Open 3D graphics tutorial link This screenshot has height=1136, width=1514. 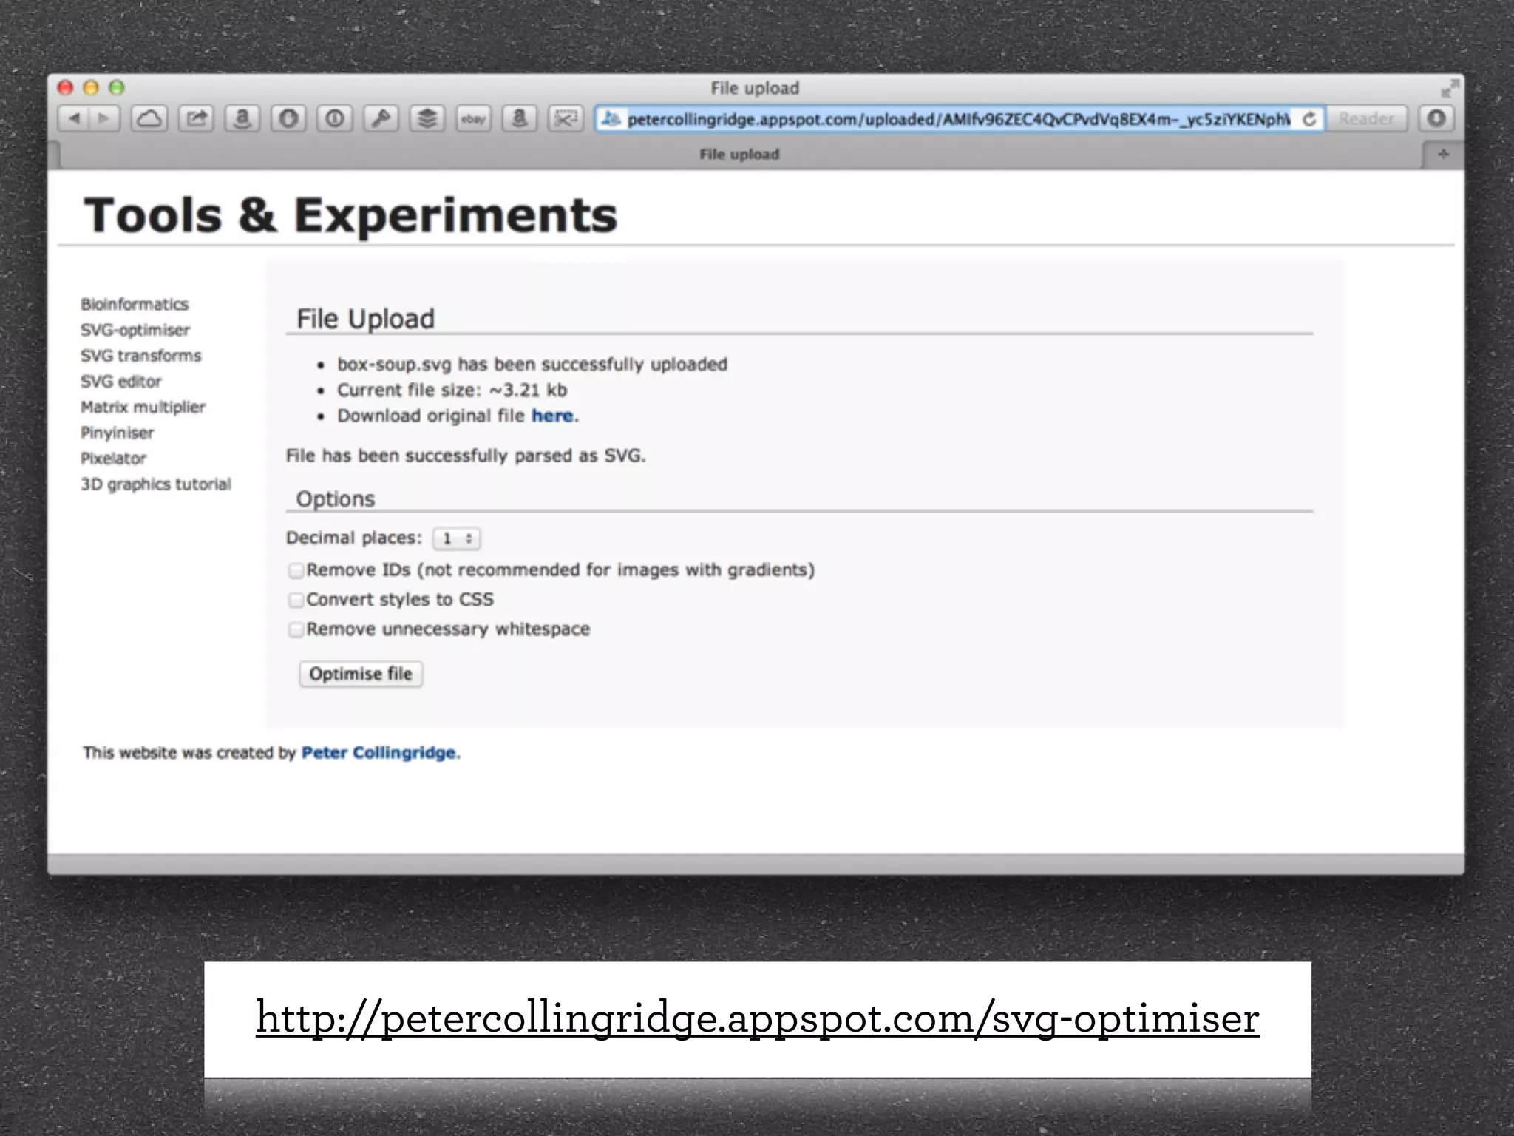[155, 484]
